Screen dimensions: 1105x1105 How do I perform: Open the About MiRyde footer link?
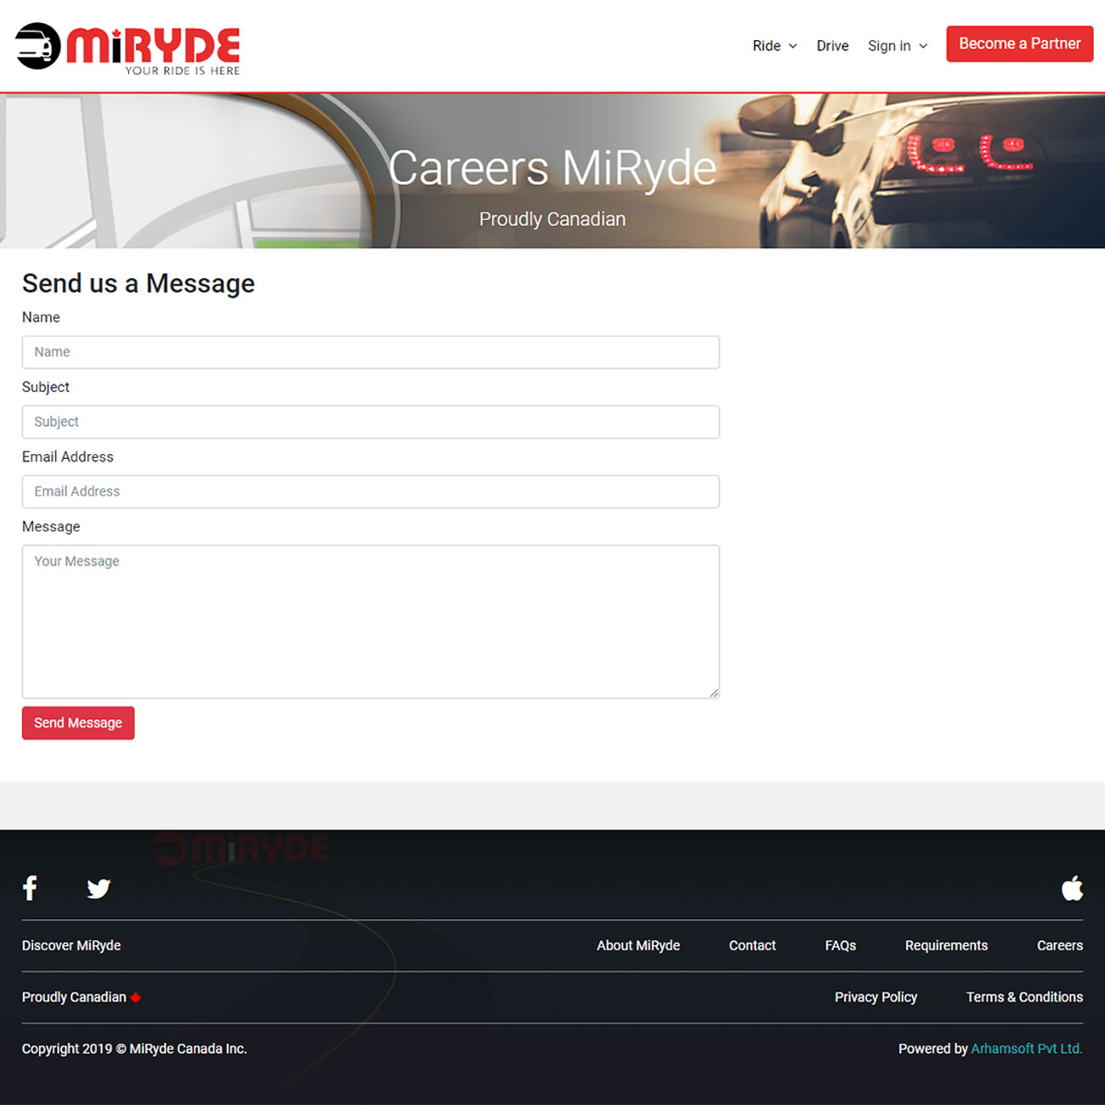click(638, 945)
